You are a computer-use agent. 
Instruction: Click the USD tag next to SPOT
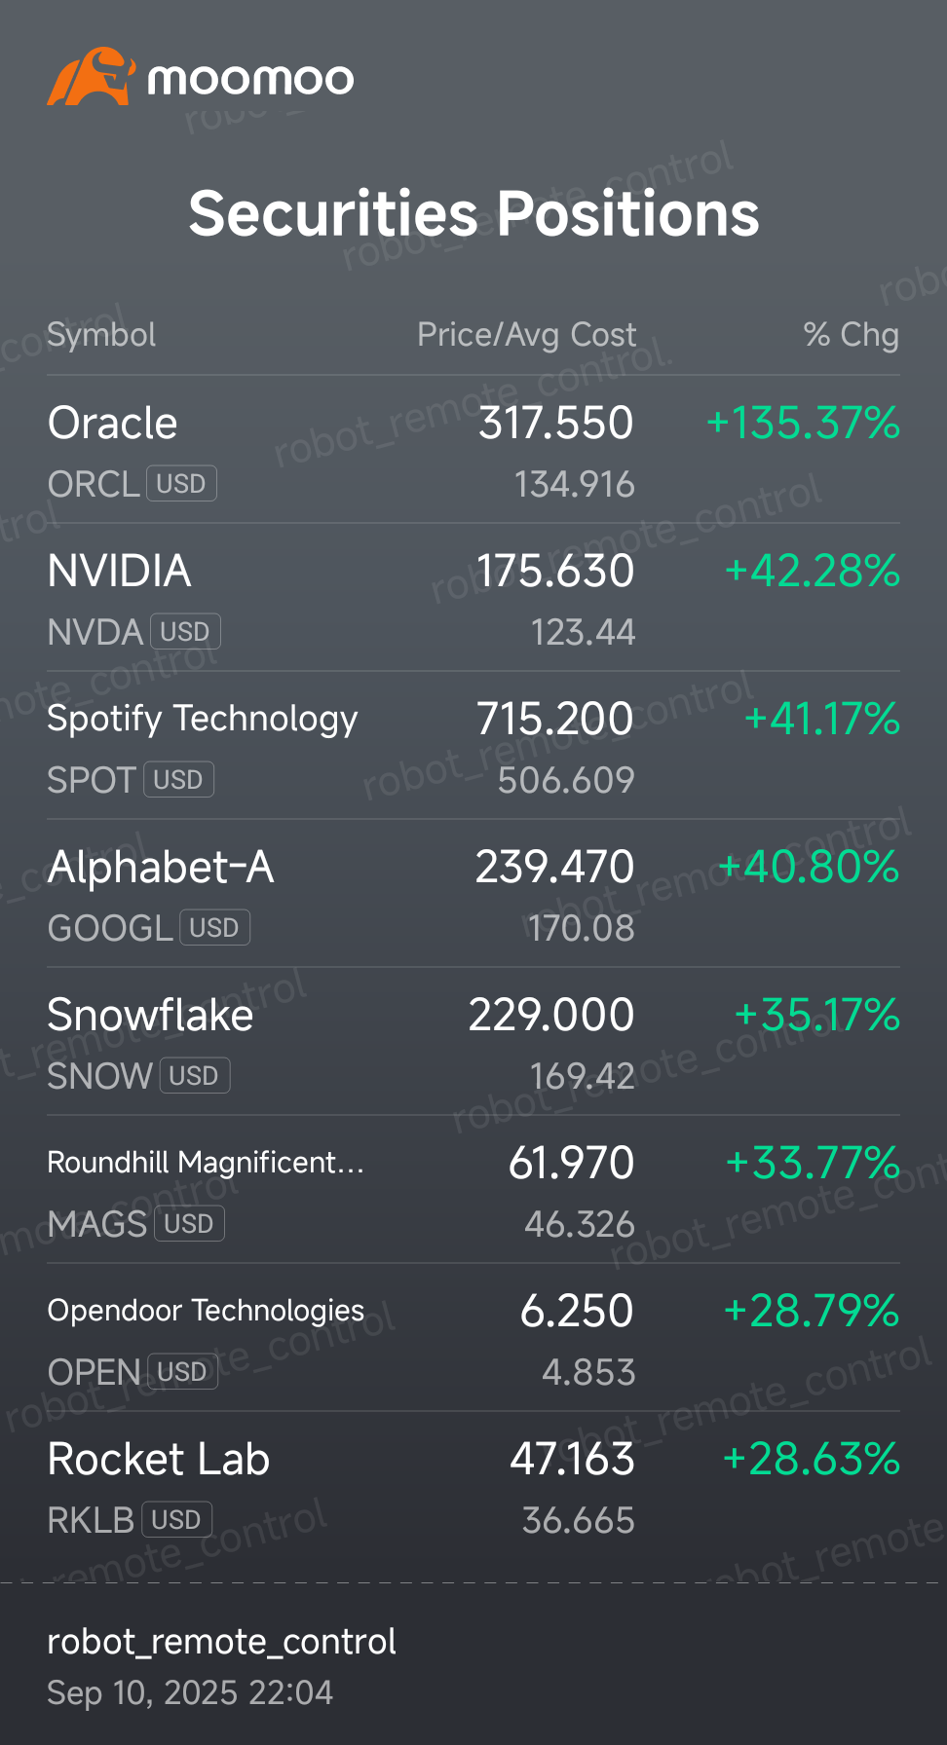pos(178,780)
